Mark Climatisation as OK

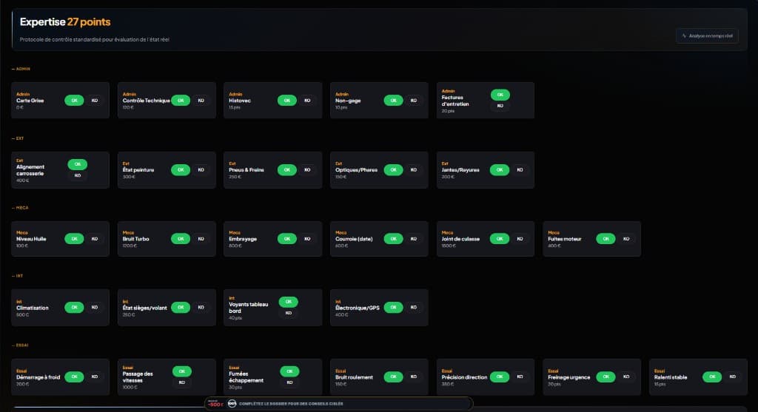(74, 307)
